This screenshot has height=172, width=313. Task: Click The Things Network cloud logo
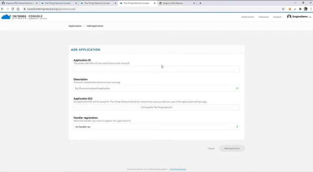[x=6, y=17]
